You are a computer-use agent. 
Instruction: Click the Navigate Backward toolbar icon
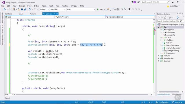click(x=5, y=10)
